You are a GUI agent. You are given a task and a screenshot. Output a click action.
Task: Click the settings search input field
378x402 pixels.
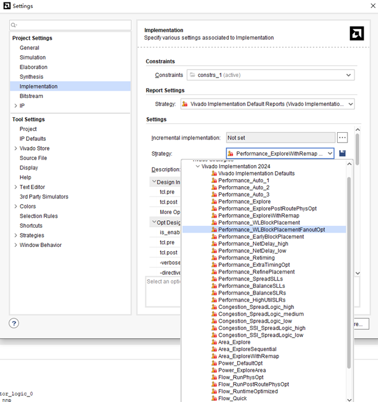tap(71, 25)
